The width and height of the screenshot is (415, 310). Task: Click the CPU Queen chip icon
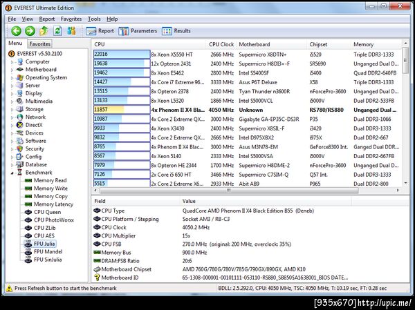pyautogui.click(x=28, y=212)
